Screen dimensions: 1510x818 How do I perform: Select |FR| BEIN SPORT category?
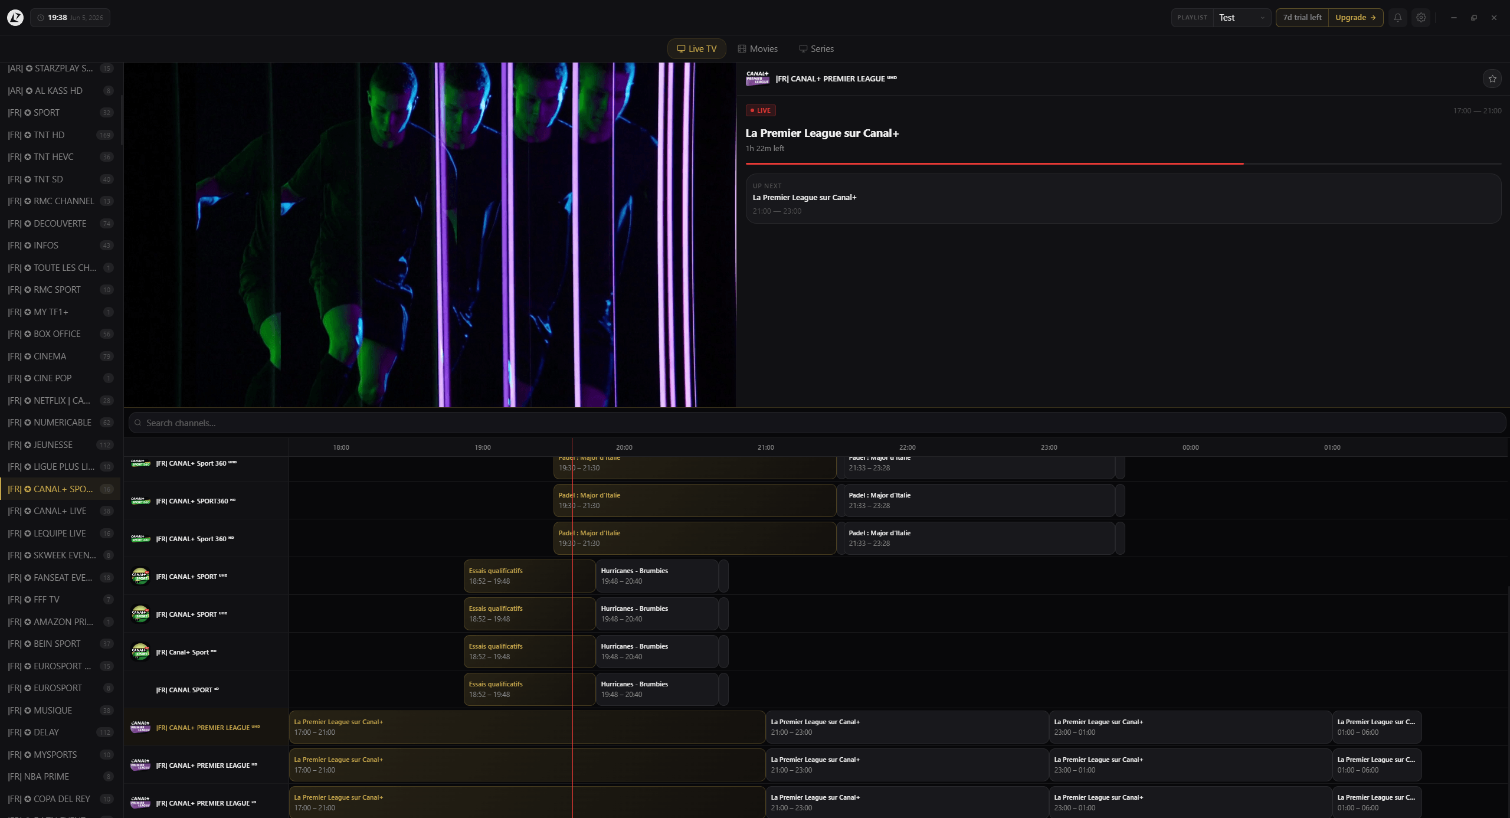click(60, 644)
